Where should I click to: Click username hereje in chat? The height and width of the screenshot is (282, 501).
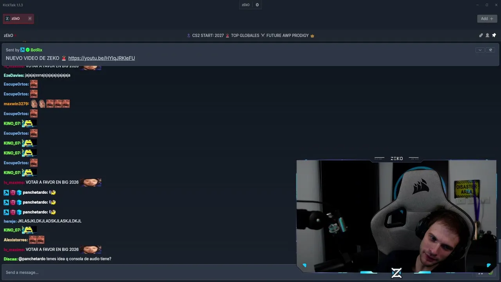(10, 221)
